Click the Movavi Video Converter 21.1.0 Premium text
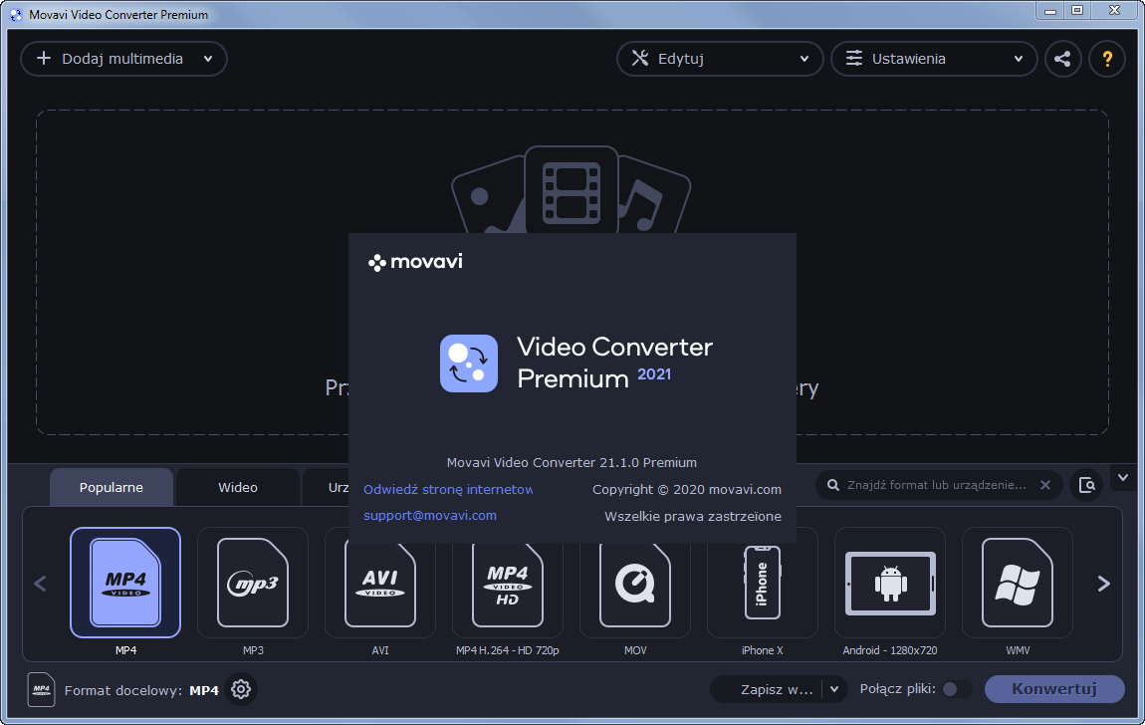 (x=572, y=462)
